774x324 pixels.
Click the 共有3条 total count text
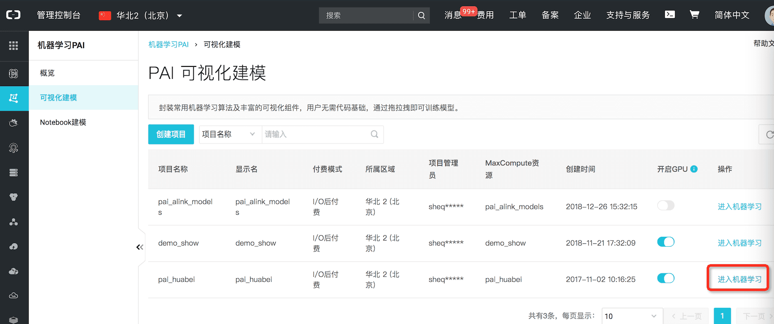[x=542, y=316]
